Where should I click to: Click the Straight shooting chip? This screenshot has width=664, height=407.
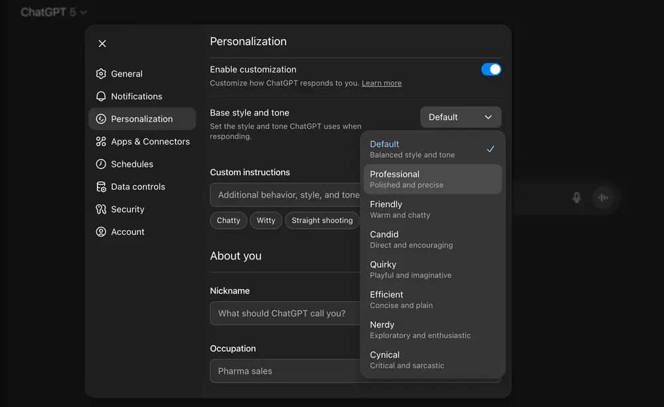[x=322, y=220]
